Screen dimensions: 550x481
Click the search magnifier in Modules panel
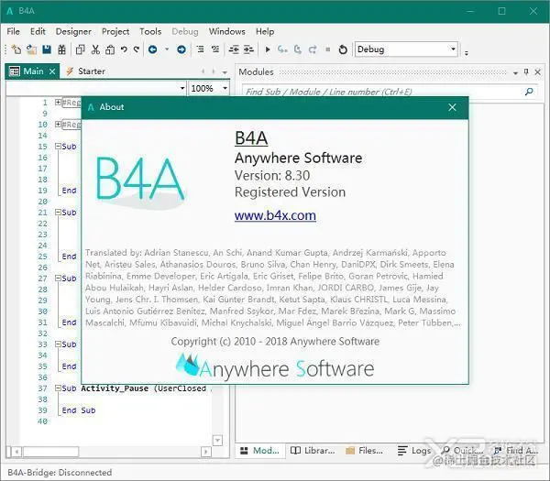click(x=529, y=92)
